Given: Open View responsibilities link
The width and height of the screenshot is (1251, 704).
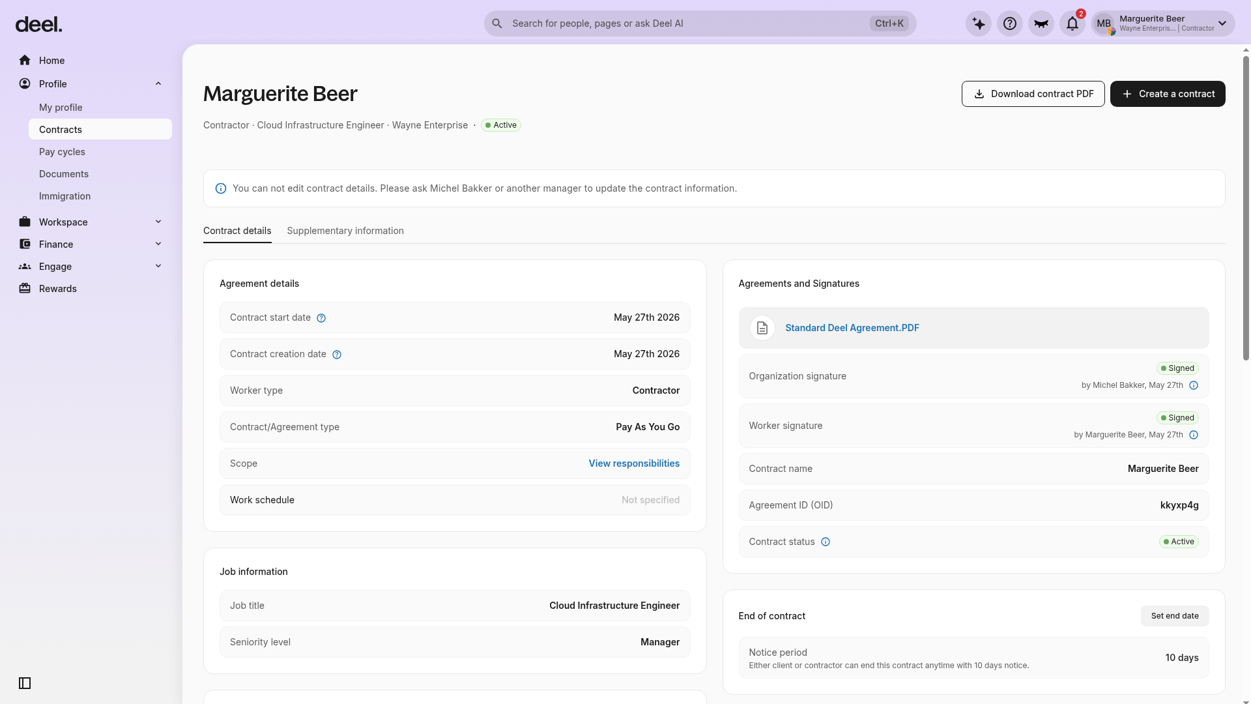Looking at the screenshot, I should [634, 463].
